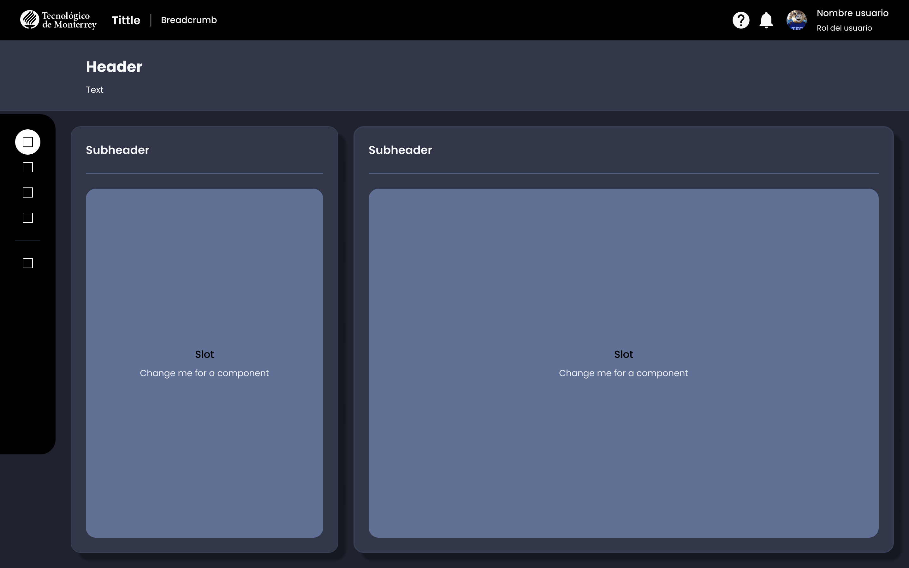Click the Tittle label in top bar
This screenshot has width=909, height=568.
[x=126, y=20]
